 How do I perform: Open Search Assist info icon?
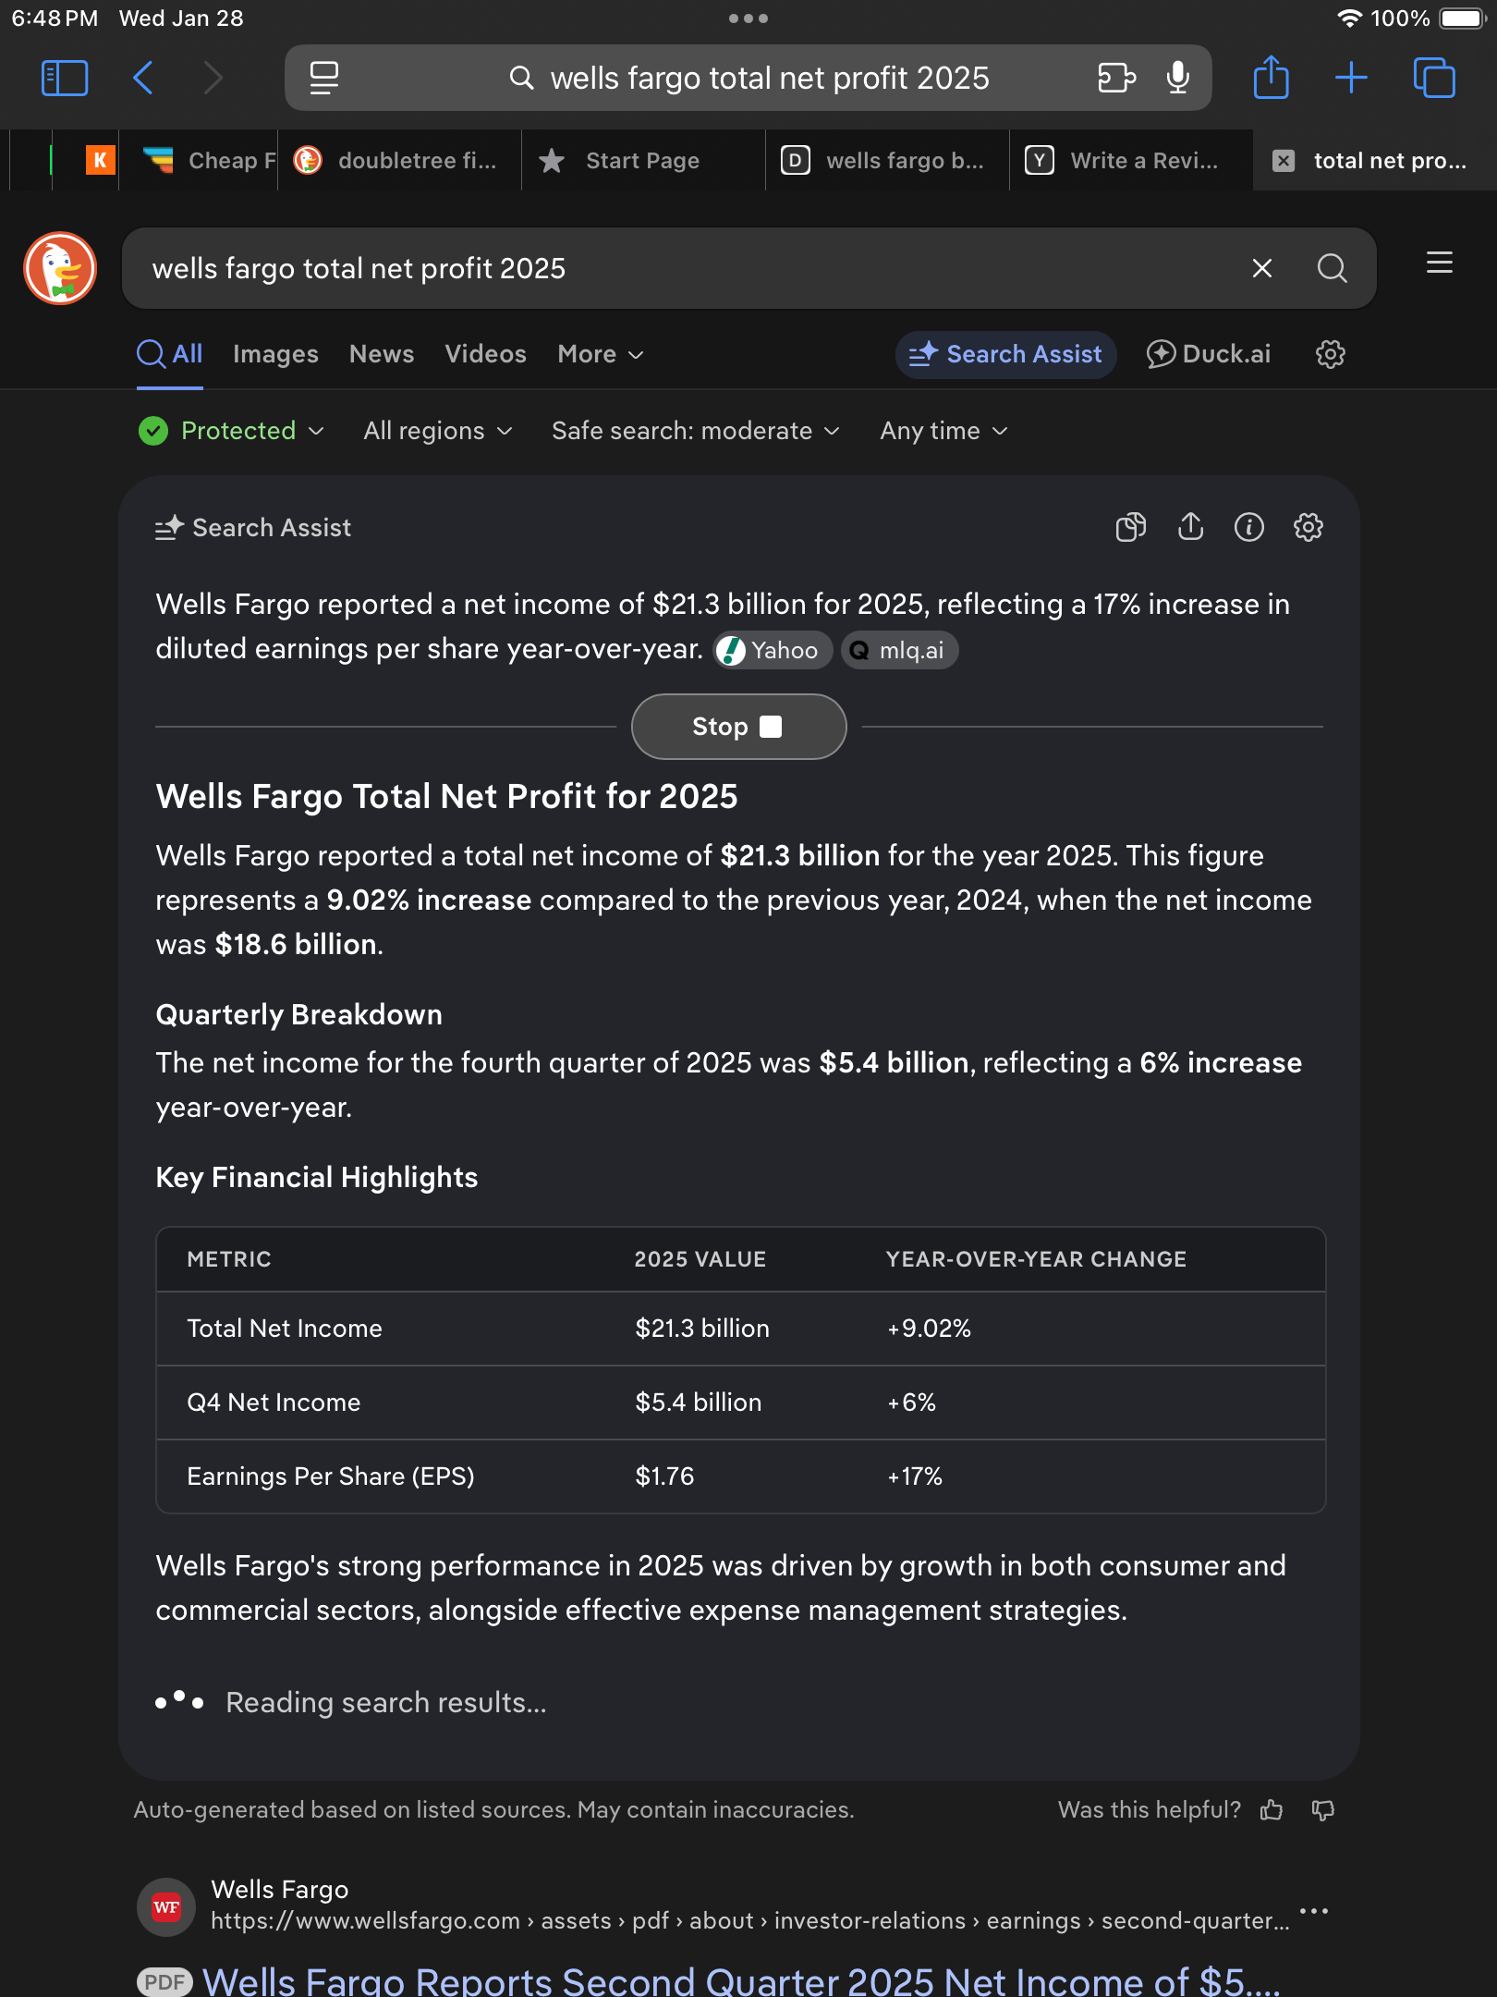[x=1248, y=528]
